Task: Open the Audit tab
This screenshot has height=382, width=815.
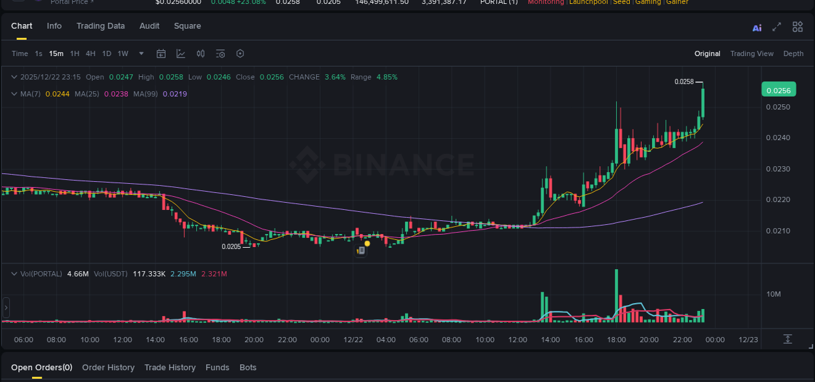Action: (x=149, y=26)
